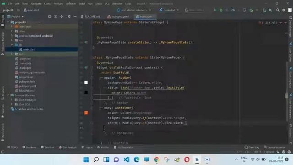The height and width of the screenshot is (165, 293).
Task: Jump to previous highlighted error arrow
Action: pyautogui.click(x=281, y=22)
